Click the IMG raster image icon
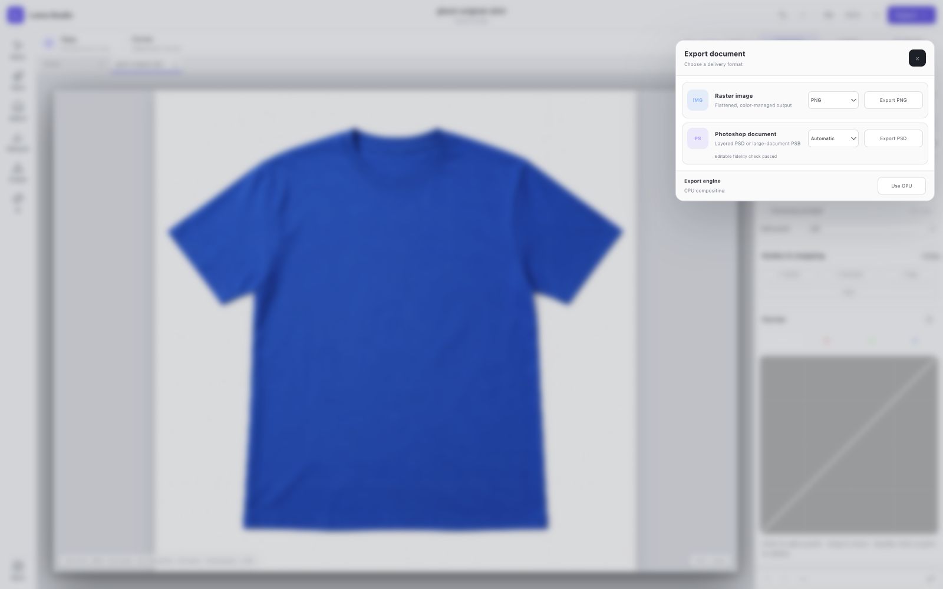The width and height of the screenshot is (943, 589). coord(698,100)
